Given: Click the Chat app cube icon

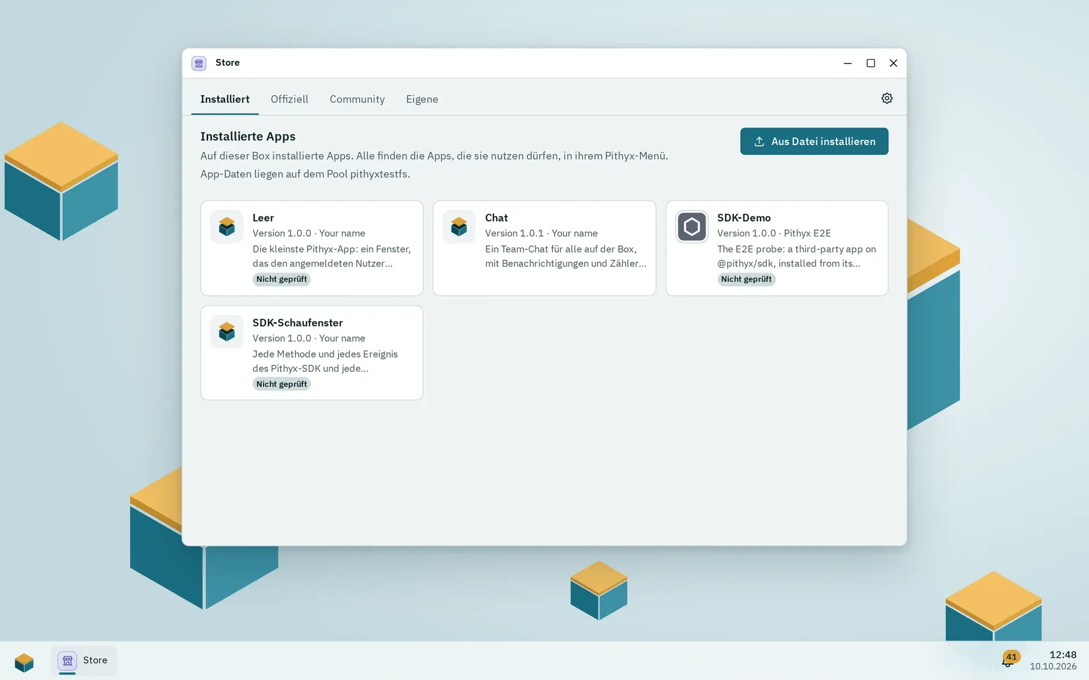Looking at the screenshot, I should (x=459, y=227).
